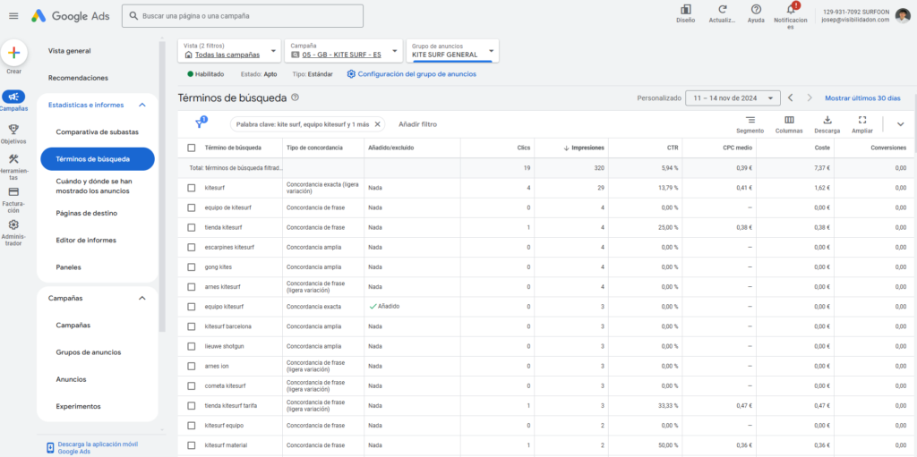Click the Ayuda help icon
This screenshot has width=917, height=457.
(756, 10)
